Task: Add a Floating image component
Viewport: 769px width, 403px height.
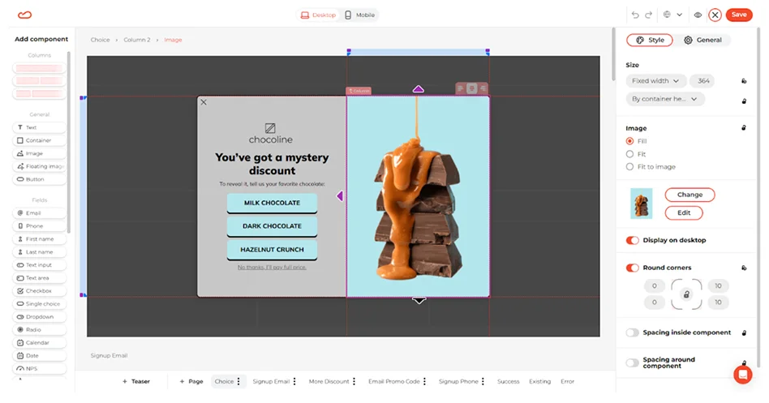Action: pos(41,166)
